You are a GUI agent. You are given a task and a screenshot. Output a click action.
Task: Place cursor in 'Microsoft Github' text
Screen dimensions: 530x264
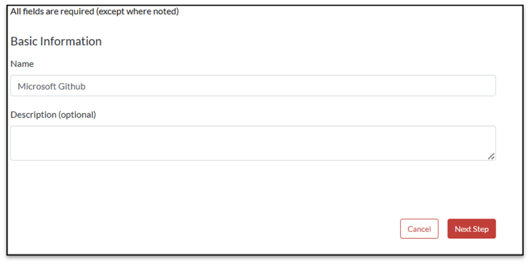coord(52,86)
